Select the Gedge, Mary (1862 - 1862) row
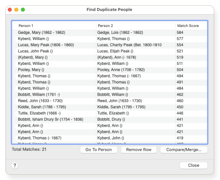The image size is (220, 180). coord(42,32)
